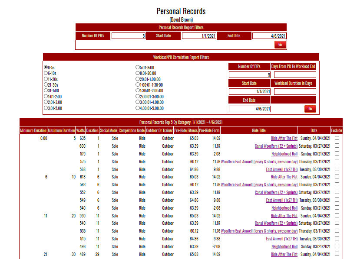Select the 1:01-2:00 duration radio button
This screenshot has height=259, width=347.
[46, 96]
